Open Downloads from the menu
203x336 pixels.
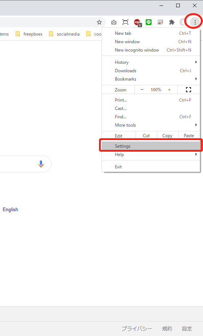[x=151, y=70]
